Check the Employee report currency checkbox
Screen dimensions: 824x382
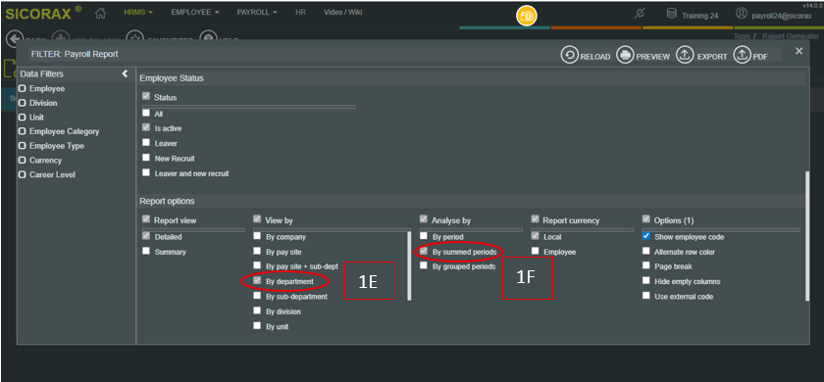[535, 252]
